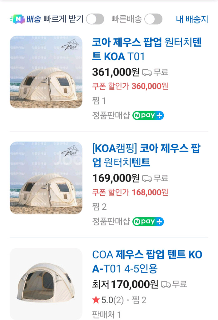Select 쿠폰 할인가 168,000원 text
218x320 pixels.
[130, 192]
